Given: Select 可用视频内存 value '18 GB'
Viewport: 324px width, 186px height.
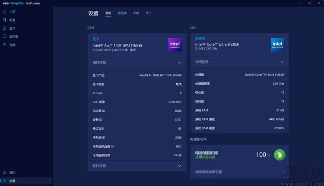Looking at the screenshot, I should click(x=178, y=155).
